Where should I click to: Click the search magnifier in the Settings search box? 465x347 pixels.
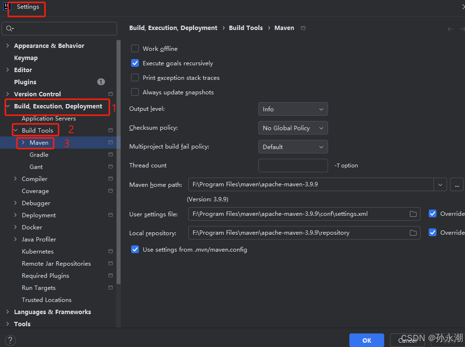pyautogui.click(x=9, y=28)
